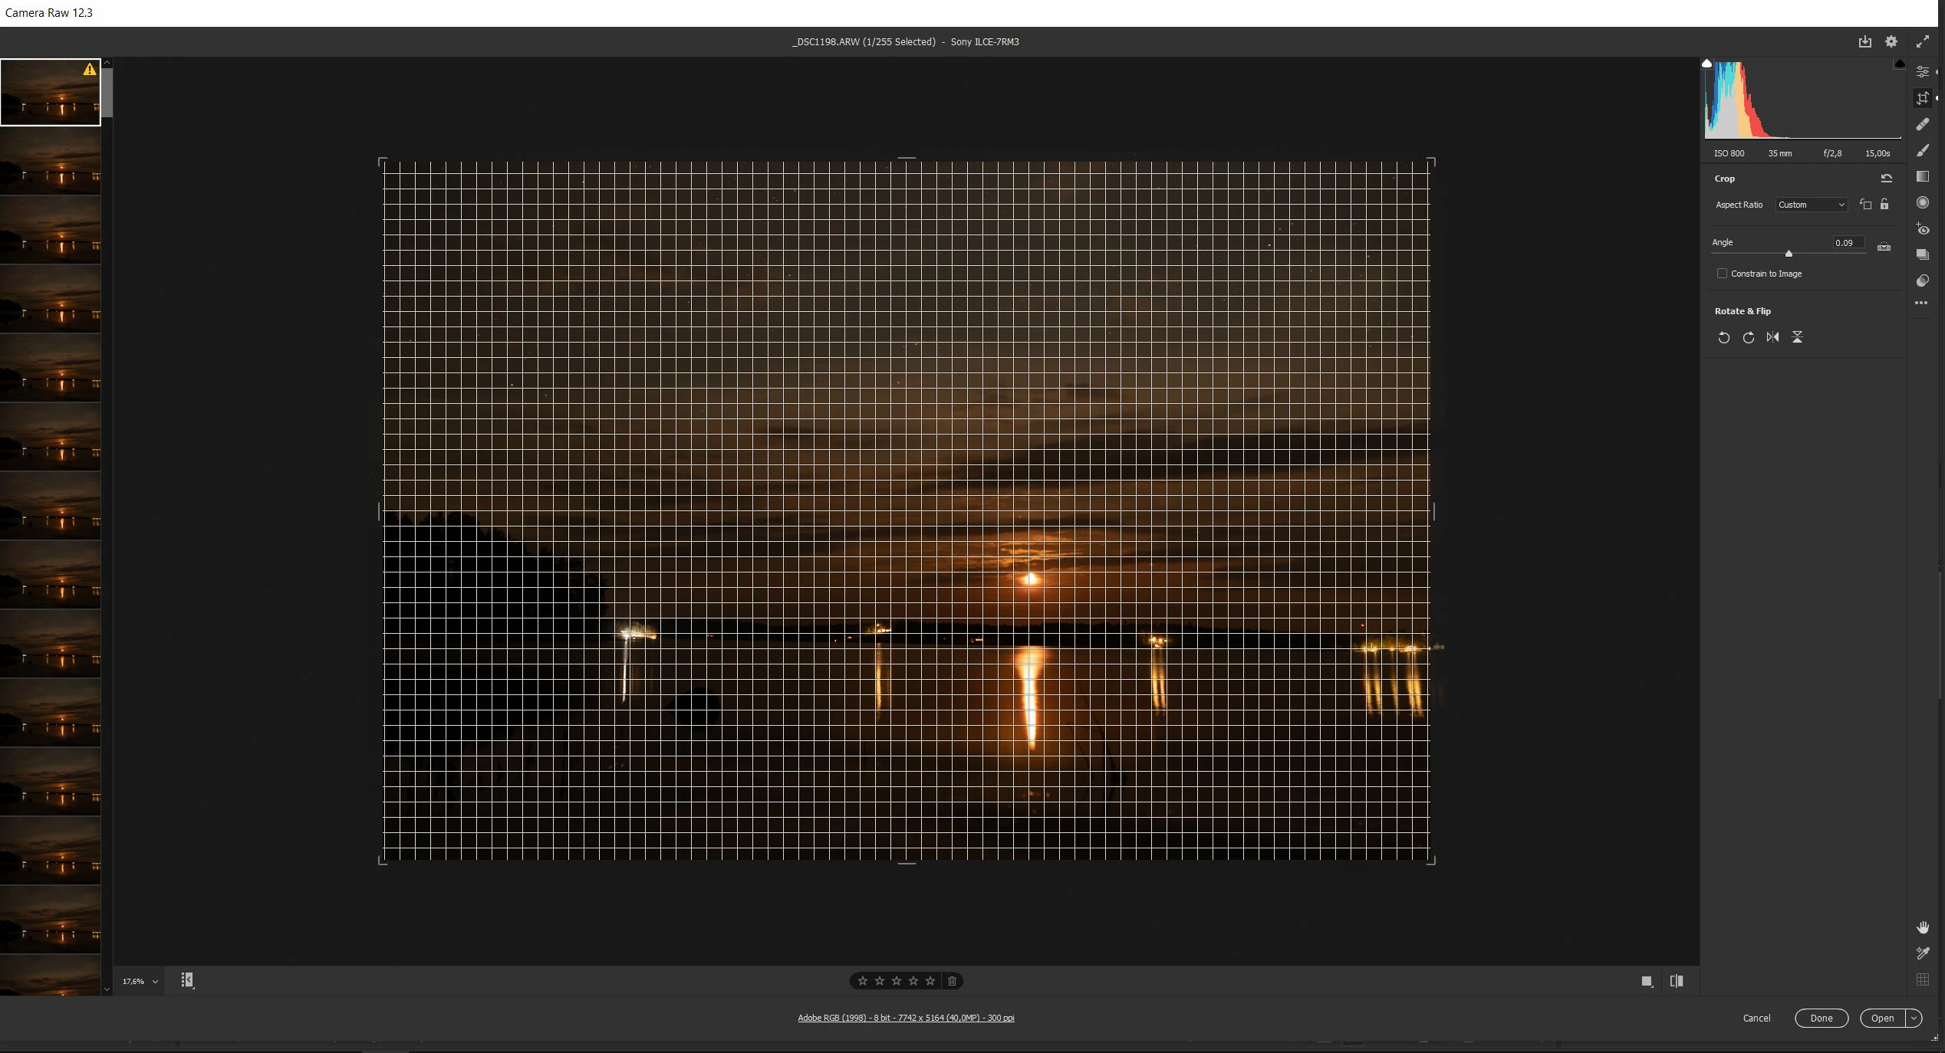Flip image horizontally in Rotate & Flip

[1772, 337]
